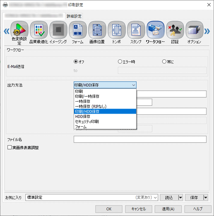Viewport: 214px width, 216px height.
Task: Choose highlighted 印刷/HDD保存 list entry
Action: [105, 112]
